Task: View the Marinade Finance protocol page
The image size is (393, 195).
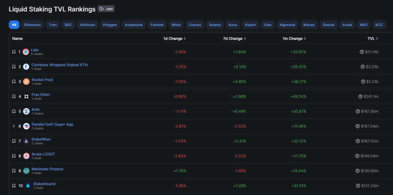Action: point(47,169)
